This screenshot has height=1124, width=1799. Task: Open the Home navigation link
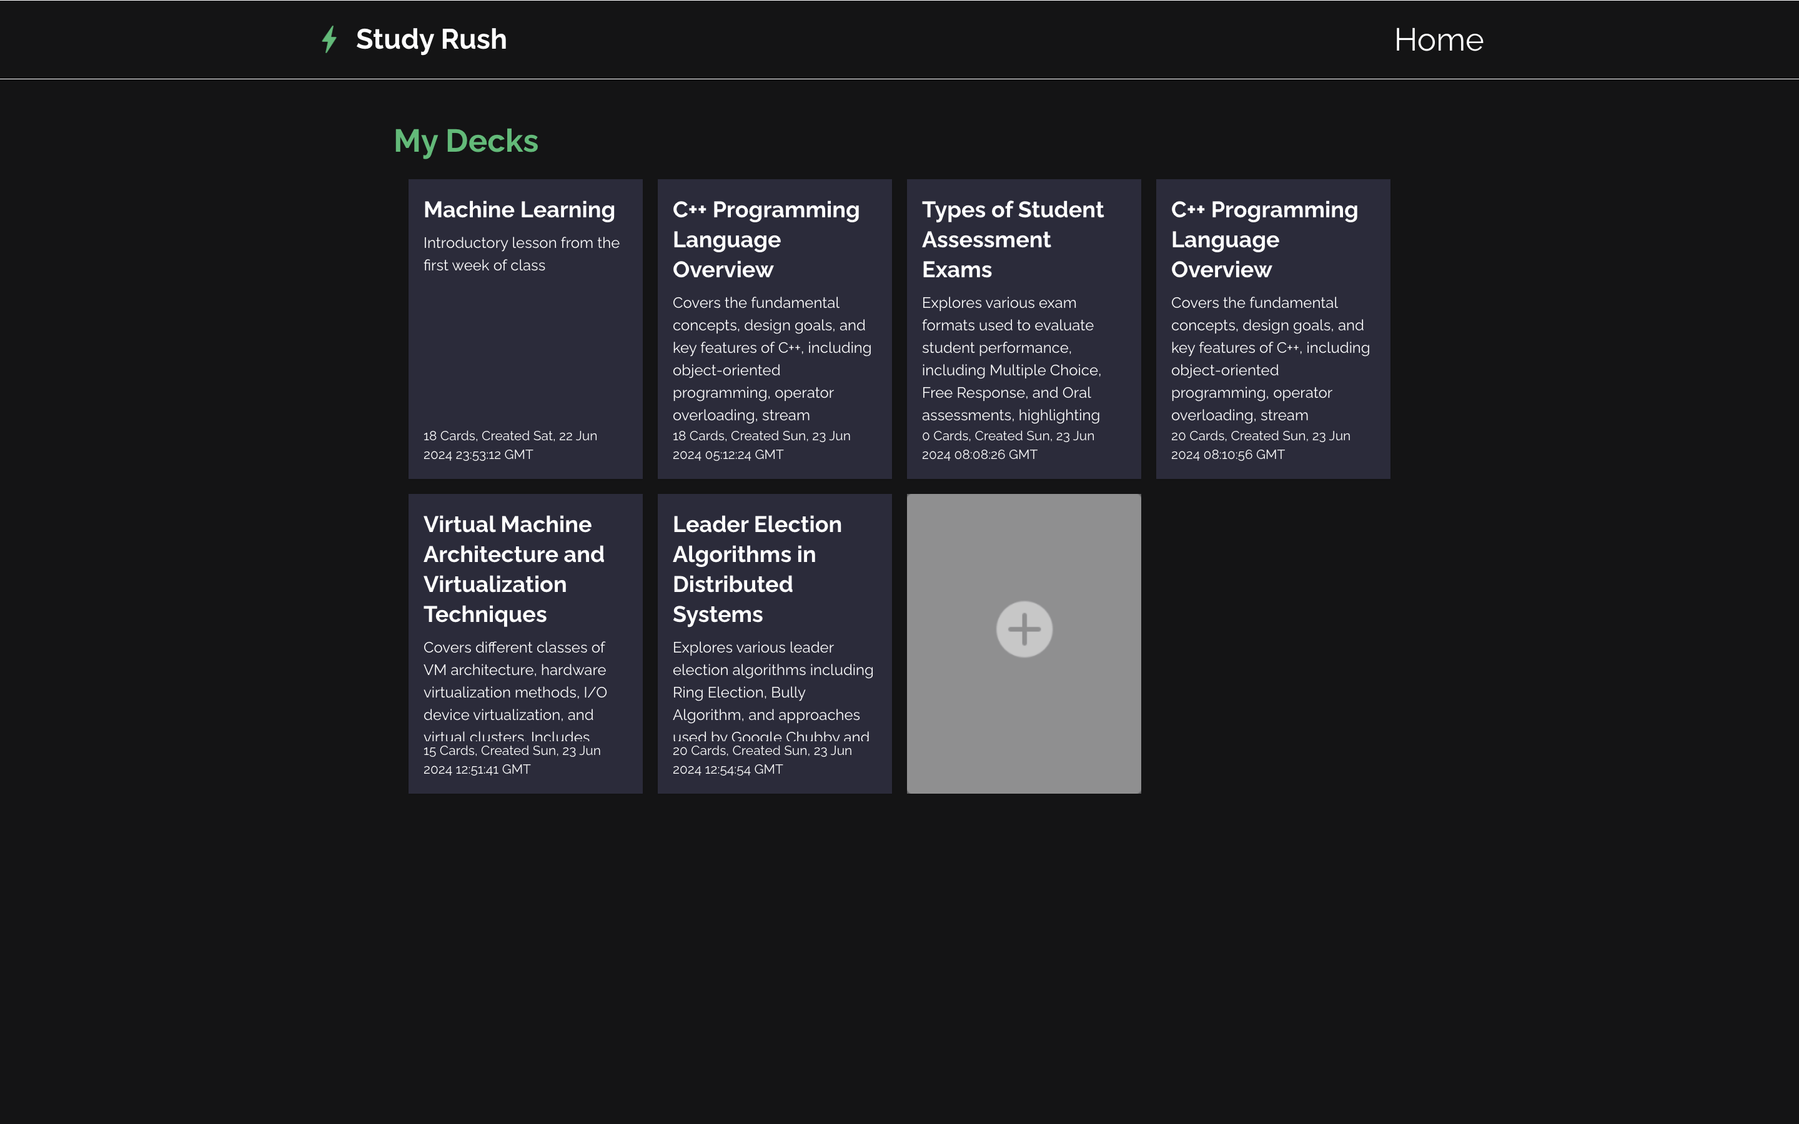point(1438,40)
